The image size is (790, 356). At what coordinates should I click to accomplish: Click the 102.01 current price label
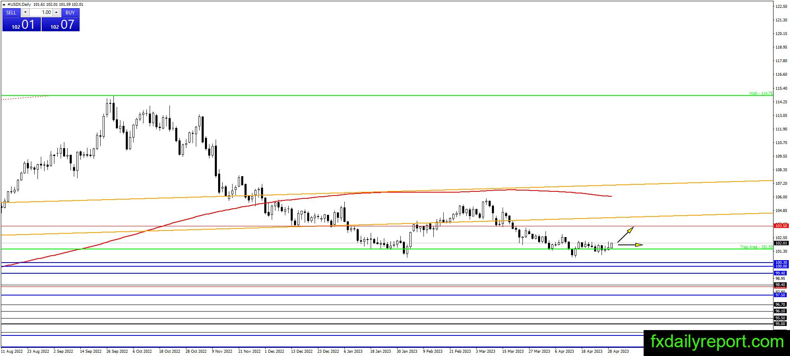781,243
